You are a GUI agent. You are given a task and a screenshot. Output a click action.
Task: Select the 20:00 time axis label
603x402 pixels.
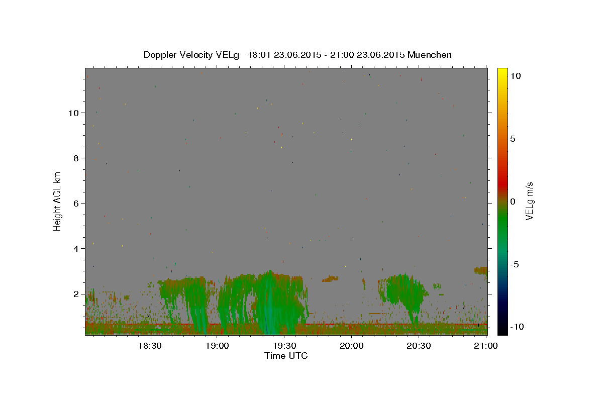(352, 346)
